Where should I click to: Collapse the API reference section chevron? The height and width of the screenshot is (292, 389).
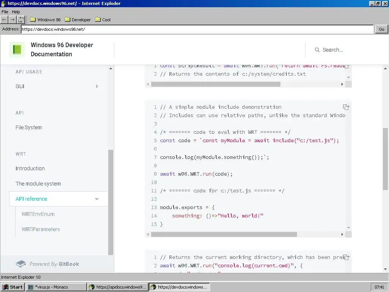97,199
